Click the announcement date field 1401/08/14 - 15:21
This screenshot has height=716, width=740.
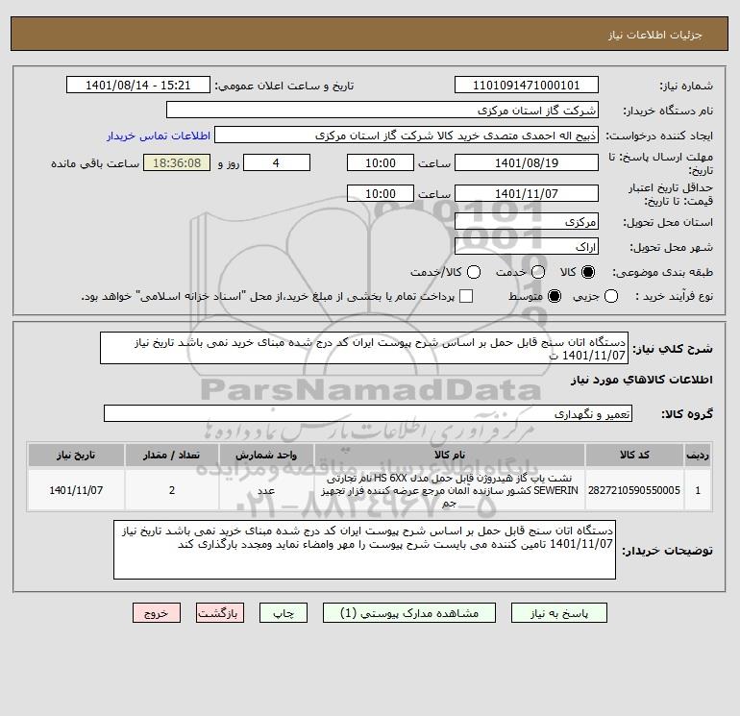click(x=137, y=85)
